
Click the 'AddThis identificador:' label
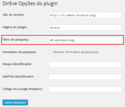[18, 76]
